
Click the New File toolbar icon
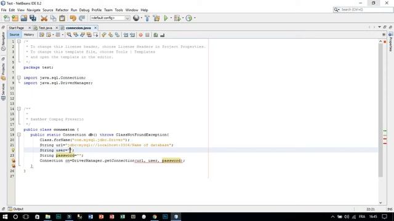coord(7,18)
